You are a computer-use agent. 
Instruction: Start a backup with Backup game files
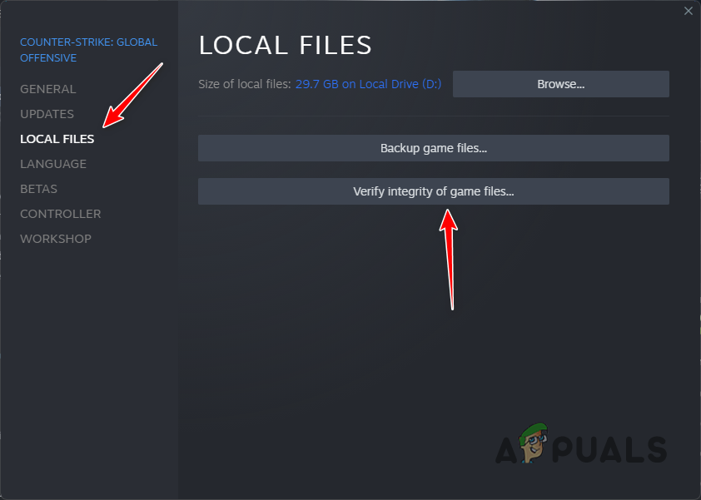pyautogui.click(x=433, y=148)
